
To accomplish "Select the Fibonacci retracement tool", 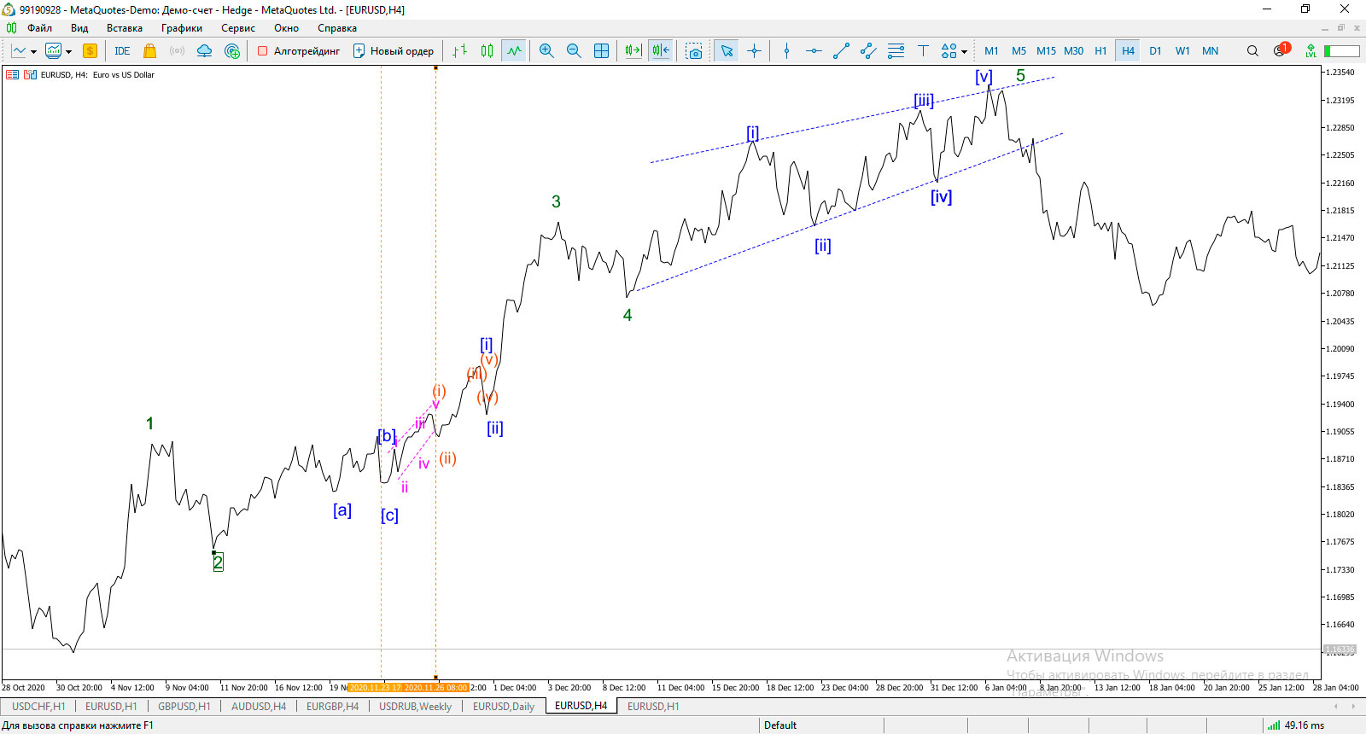I will point(896,51).
